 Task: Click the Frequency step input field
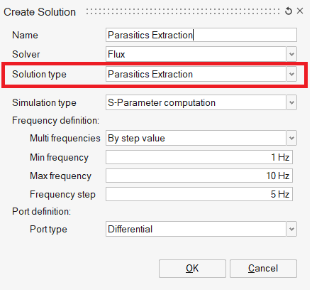pyautogui.click(x=199, y=194)
